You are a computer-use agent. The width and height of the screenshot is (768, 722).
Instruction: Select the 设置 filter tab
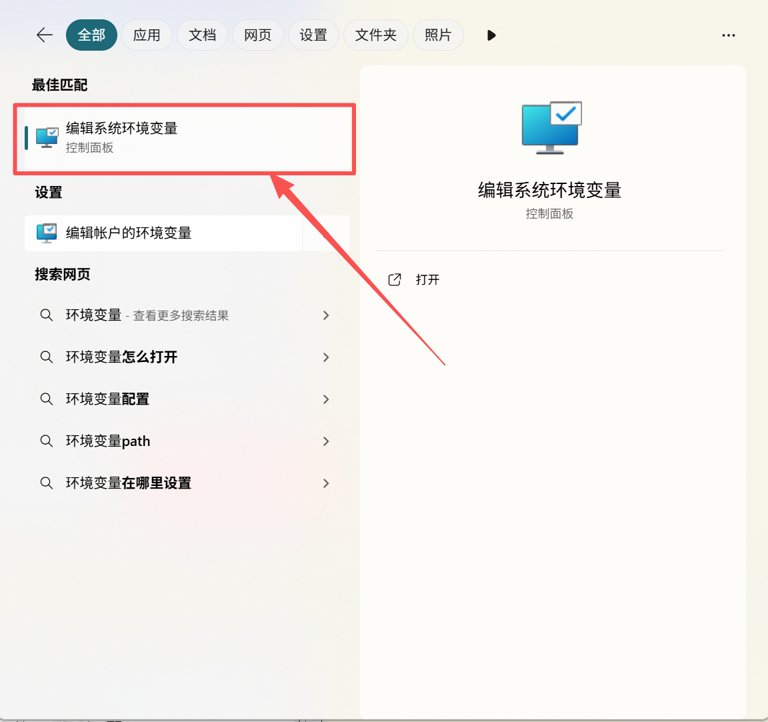pos(313,35)
